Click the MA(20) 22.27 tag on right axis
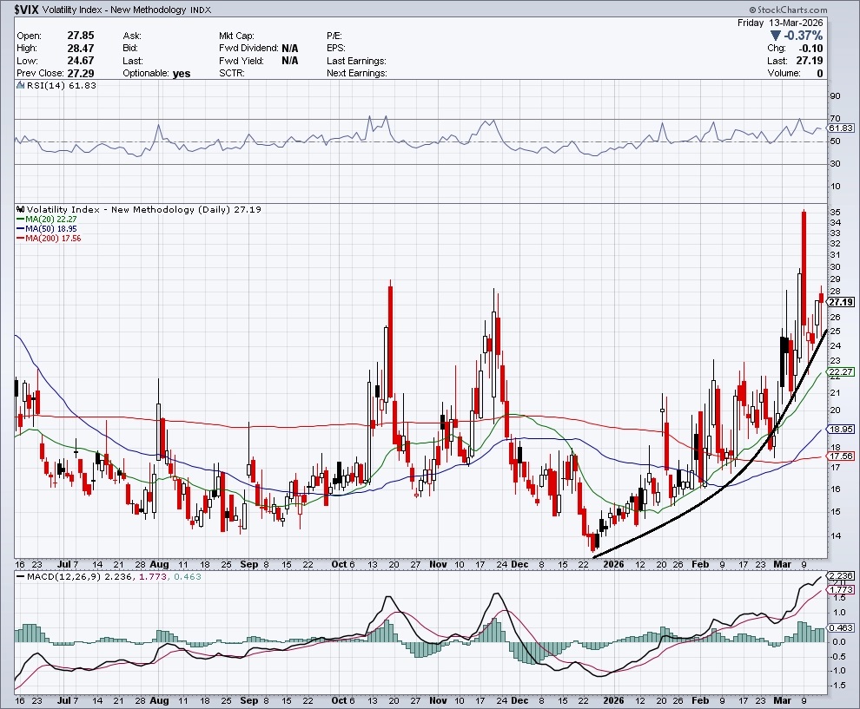The image size is (860, 709). (840, 371)
